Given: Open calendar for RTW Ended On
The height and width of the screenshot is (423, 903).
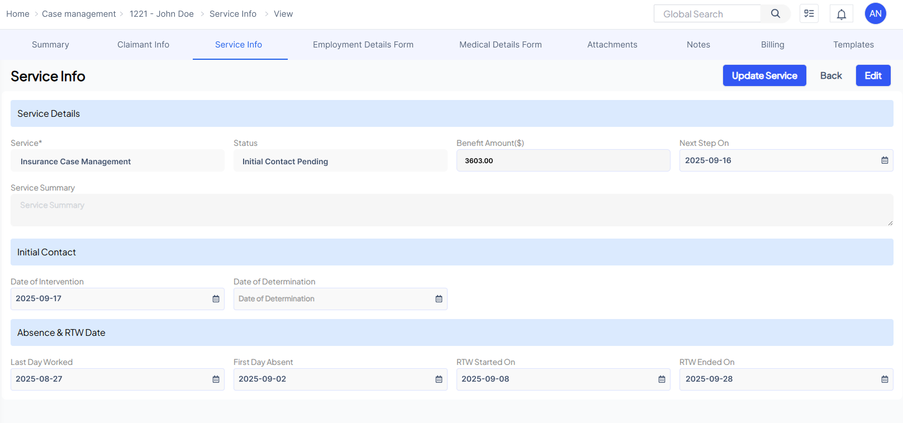Looking at the screenshot, I should click(x=885, y=379).
